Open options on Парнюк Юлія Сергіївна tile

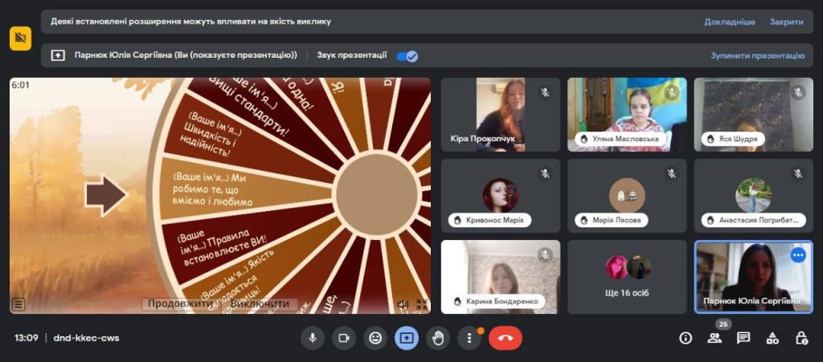(797, 255)
